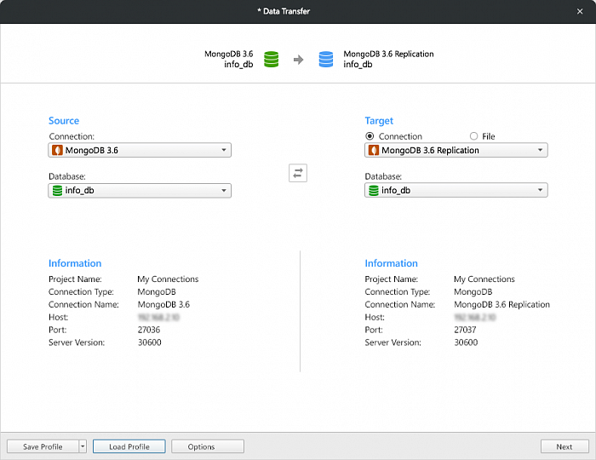
Task: Open the Options button
Action: pos(208,446)
